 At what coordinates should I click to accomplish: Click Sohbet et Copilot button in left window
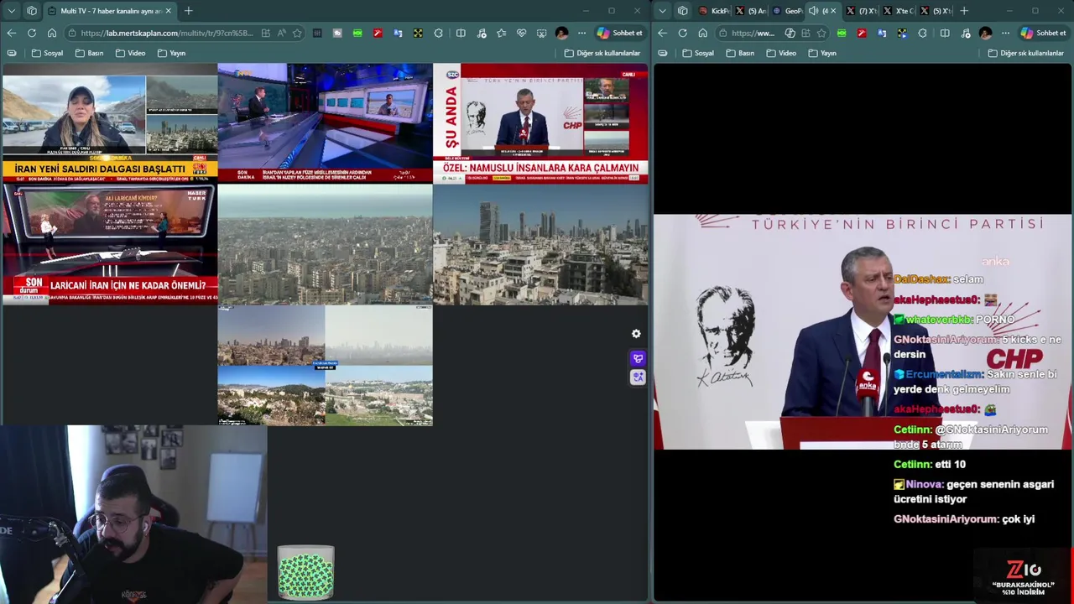click(620, 33)
